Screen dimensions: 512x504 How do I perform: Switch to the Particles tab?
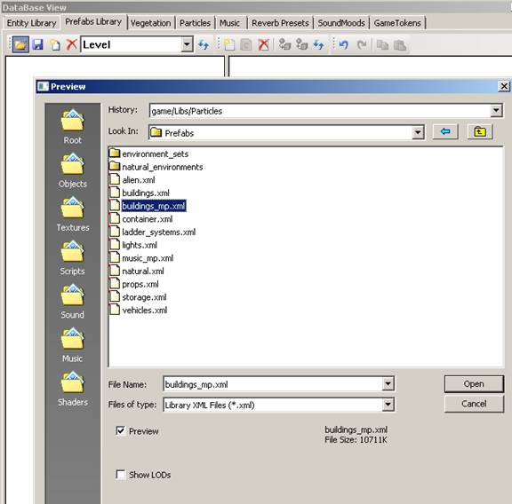pos(195,23)
